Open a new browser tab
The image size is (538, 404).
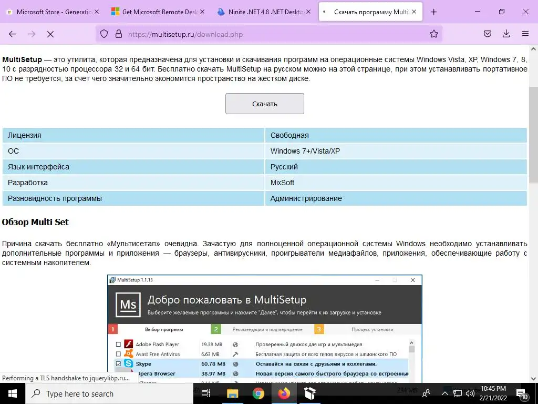tap(433, 12)
